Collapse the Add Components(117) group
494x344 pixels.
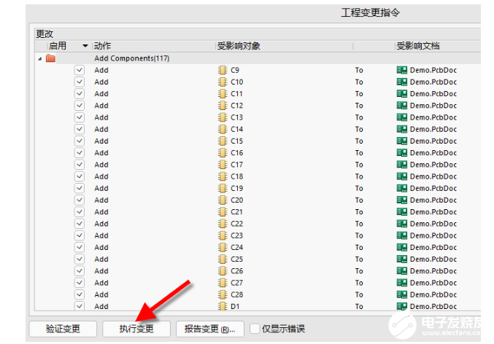[39, 58]
